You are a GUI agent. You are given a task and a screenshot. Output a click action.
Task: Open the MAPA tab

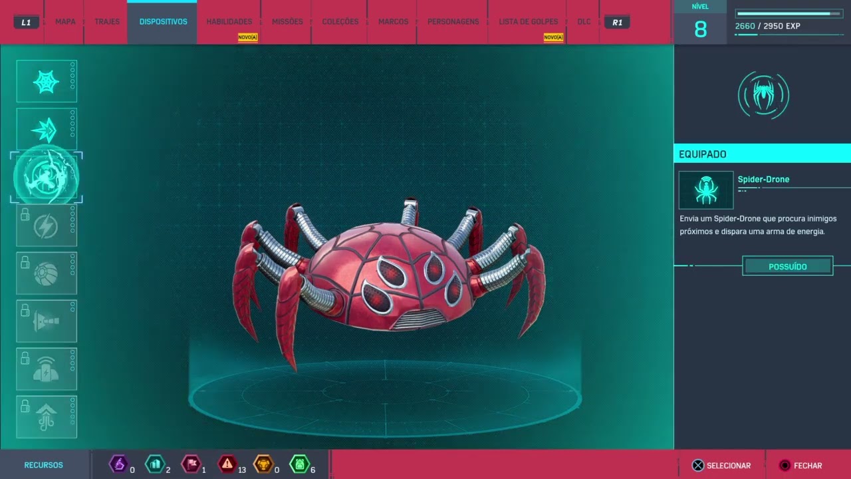point(65,22)
